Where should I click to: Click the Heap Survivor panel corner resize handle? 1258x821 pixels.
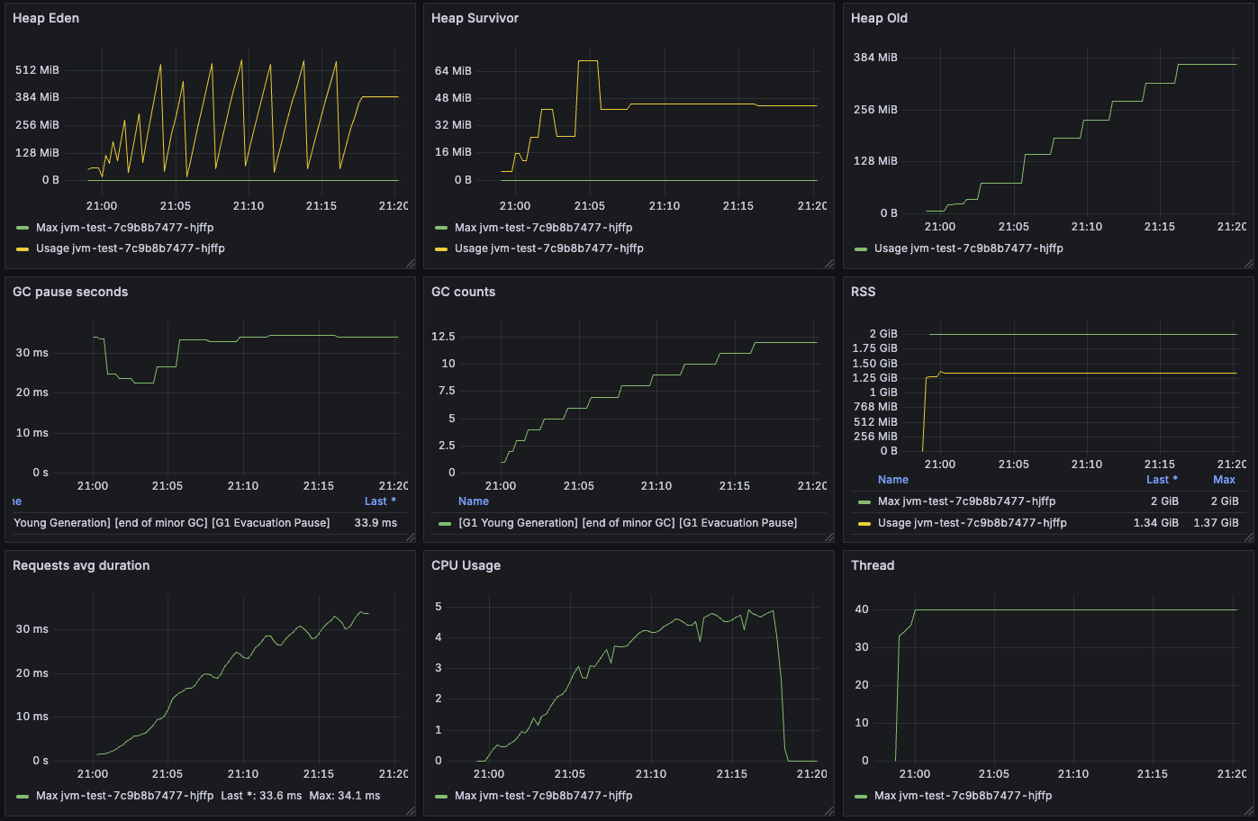point(829,264)
